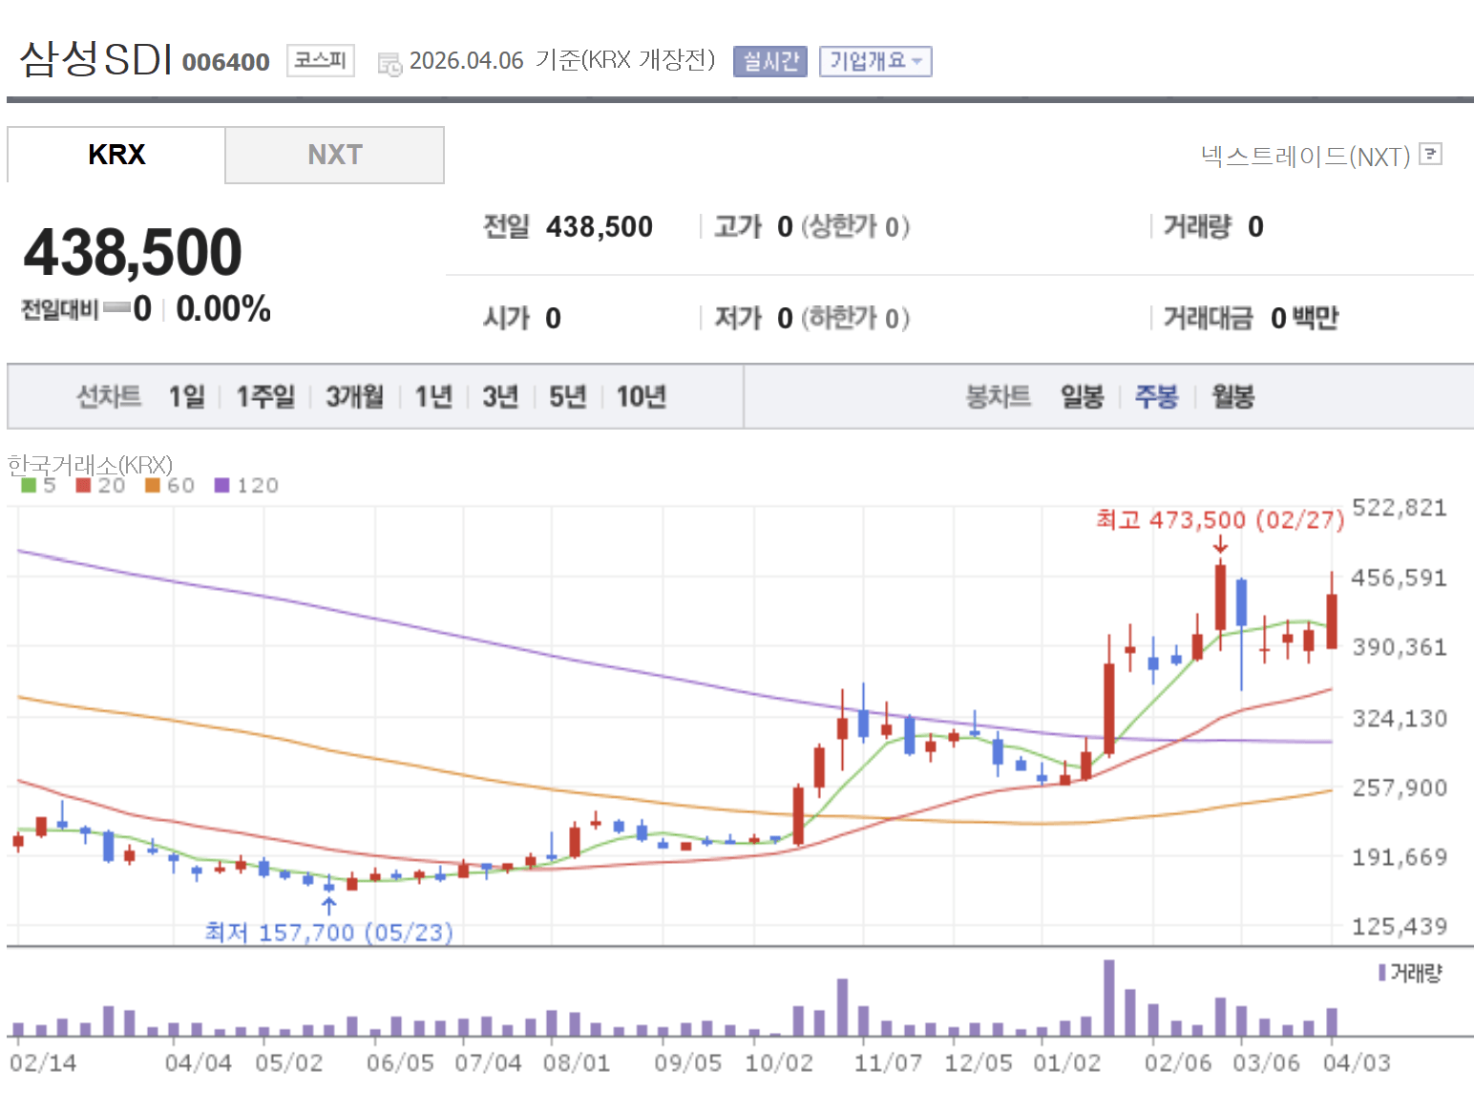Click the current price 438,500

pyautogui.click(x=133, y=252)
